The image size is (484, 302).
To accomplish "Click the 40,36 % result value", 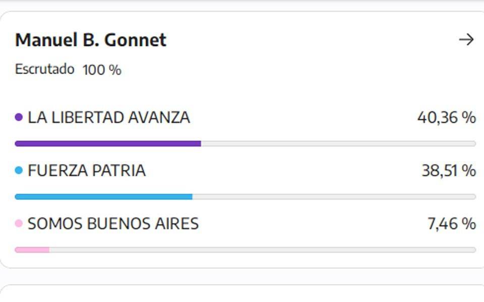I will 447,117.
